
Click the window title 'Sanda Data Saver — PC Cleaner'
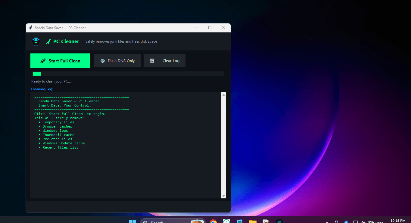pyautogui.click(x=60, y=28)
